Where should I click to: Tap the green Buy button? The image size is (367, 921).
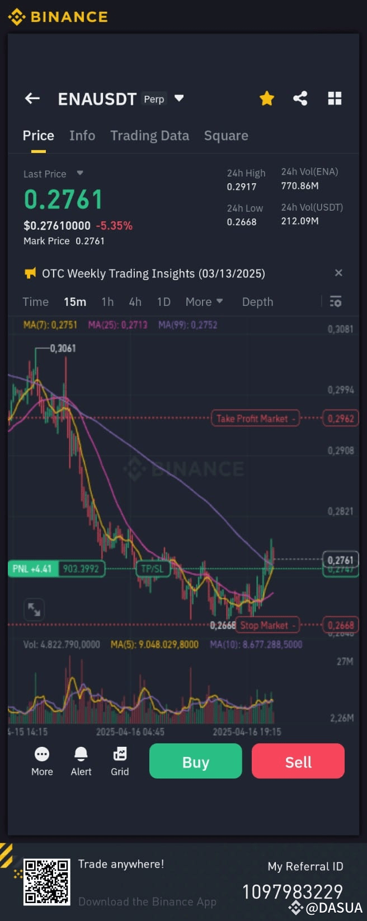196,761
